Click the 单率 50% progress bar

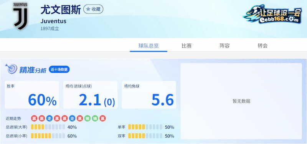point(145,127)
